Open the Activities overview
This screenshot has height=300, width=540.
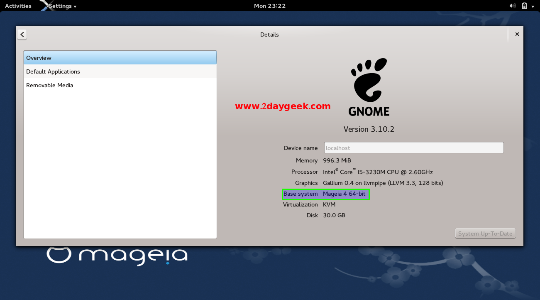point(18,6)
